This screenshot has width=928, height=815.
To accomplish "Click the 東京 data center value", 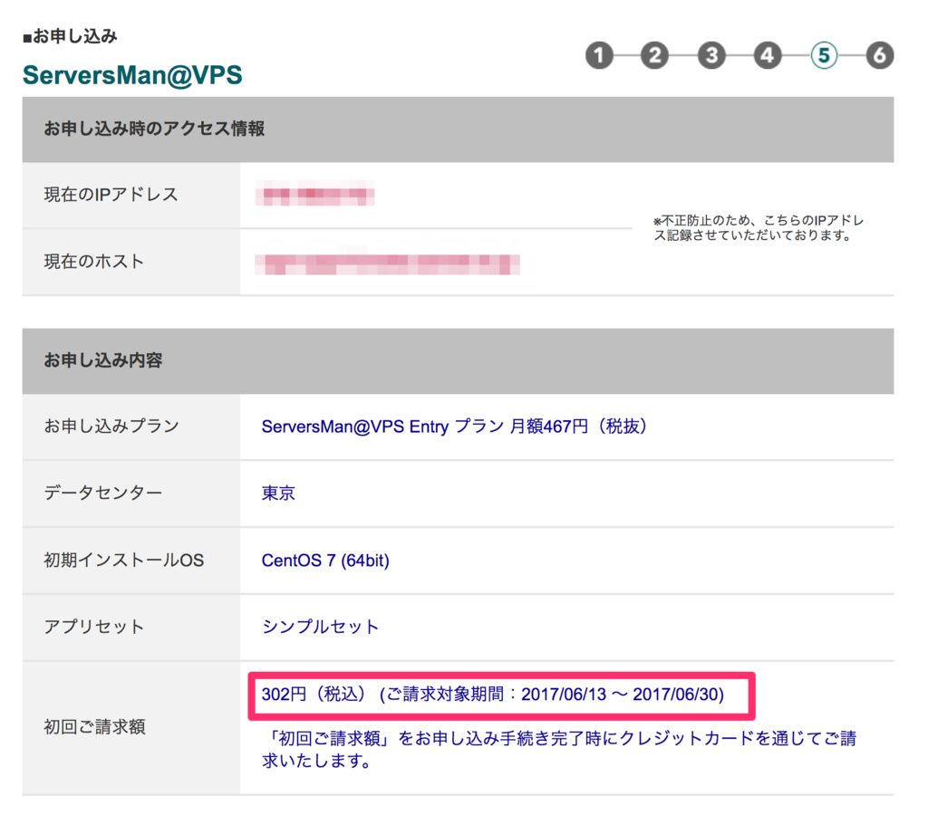I will [278, 493].
